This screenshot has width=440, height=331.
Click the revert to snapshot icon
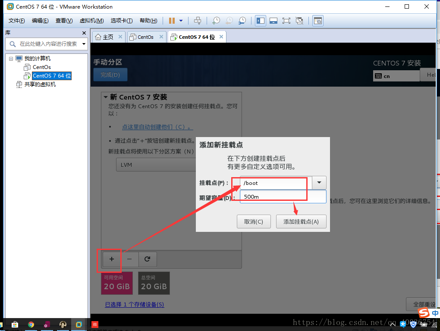229,20
